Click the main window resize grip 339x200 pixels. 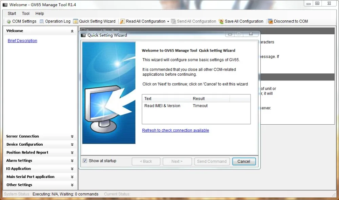334,194
